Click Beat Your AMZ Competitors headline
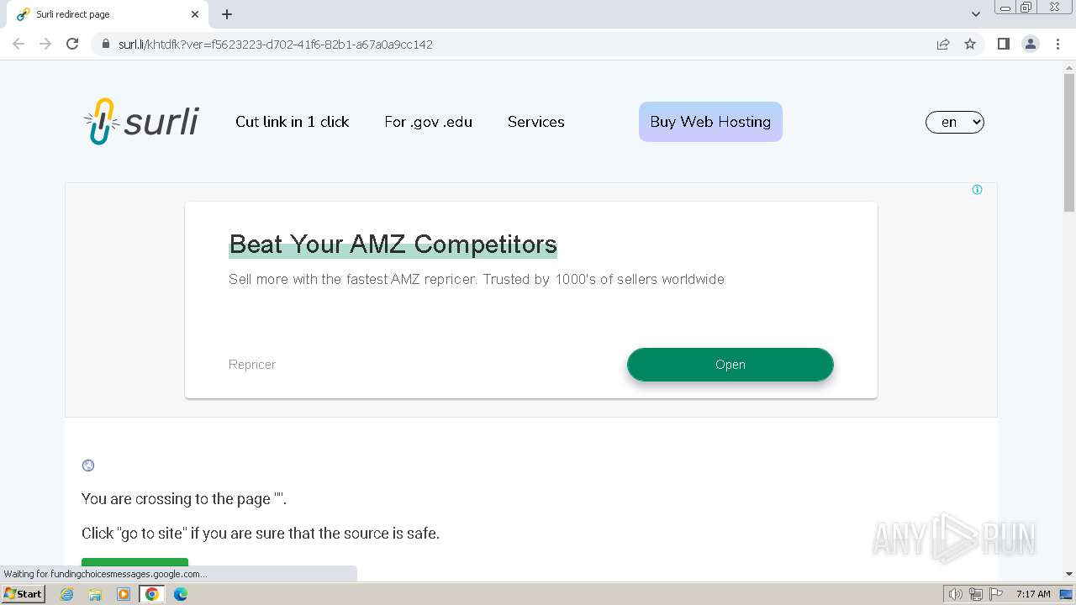This screenshot has height=605, width=1076. (393, 245)
